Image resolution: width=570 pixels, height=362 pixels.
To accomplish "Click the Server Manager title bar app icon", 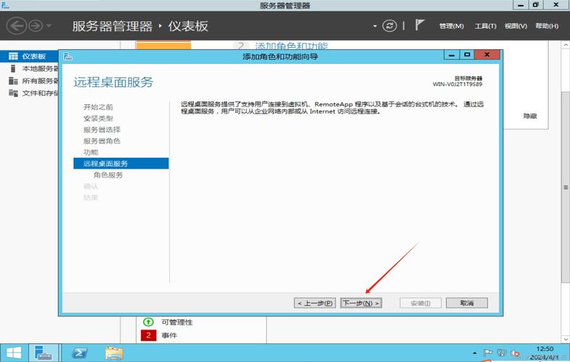I will pos(5,5).
